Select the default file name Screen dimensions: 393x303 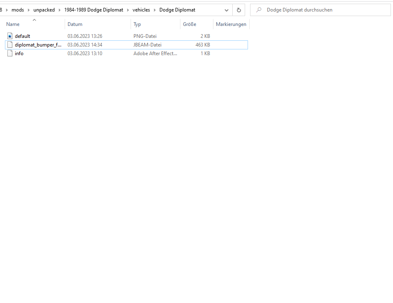pos(22,36)
